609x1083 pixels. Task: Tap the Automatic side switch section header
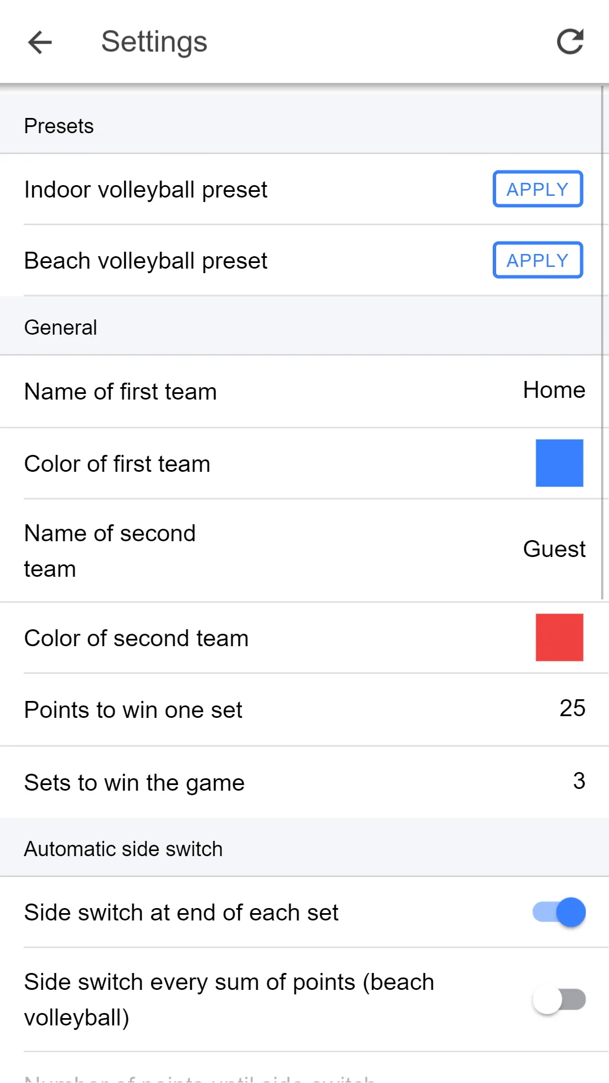pyautogui.click(x=305, y=848)
